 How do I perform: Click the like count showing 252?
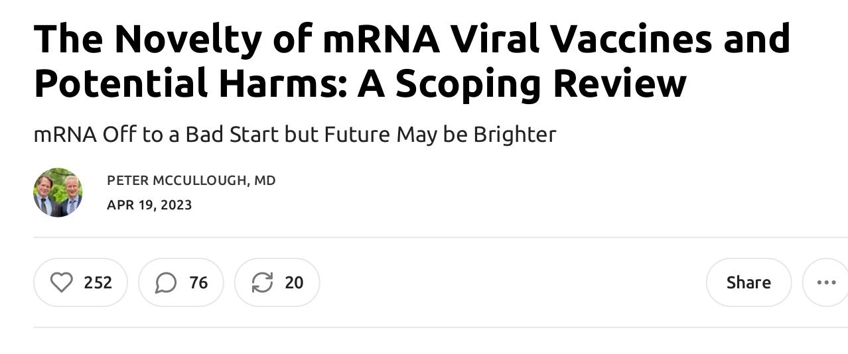[x=98, y=282]
